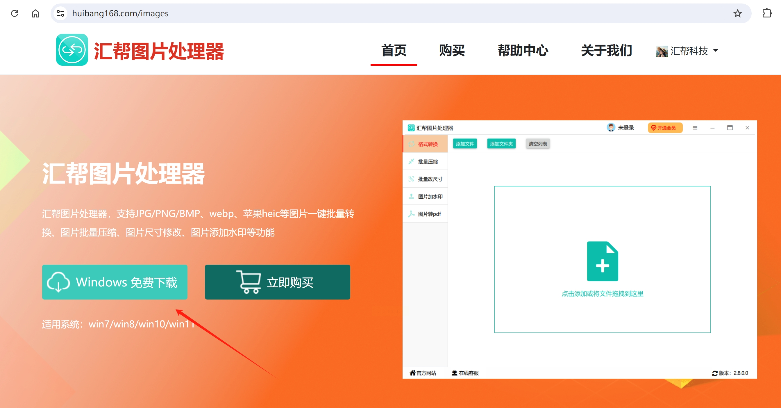Close the 汇帮图片处理器 app window
The image size is (781, 408).
tap(747, 128)
